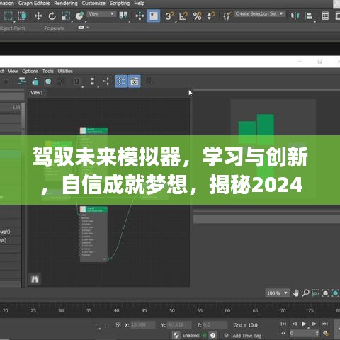Click Show Shaded Material in Viewport icon
The width and height of the screenshot is (340, 340).
(x=48, y=81)
